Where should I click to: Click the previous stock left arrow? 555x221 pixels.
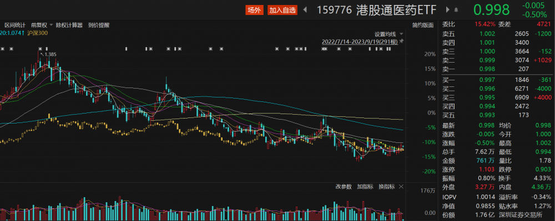coord(305,10)
